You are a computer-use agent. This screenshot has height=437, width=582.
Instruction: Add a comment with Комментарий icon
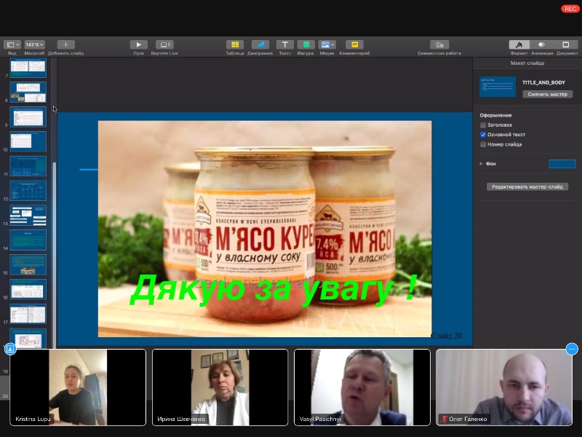[x=354, y=44]
